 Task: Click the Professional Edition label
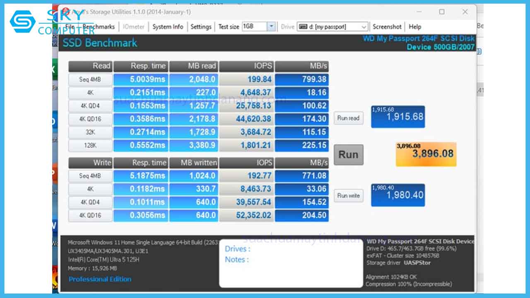tap(100, 279)
